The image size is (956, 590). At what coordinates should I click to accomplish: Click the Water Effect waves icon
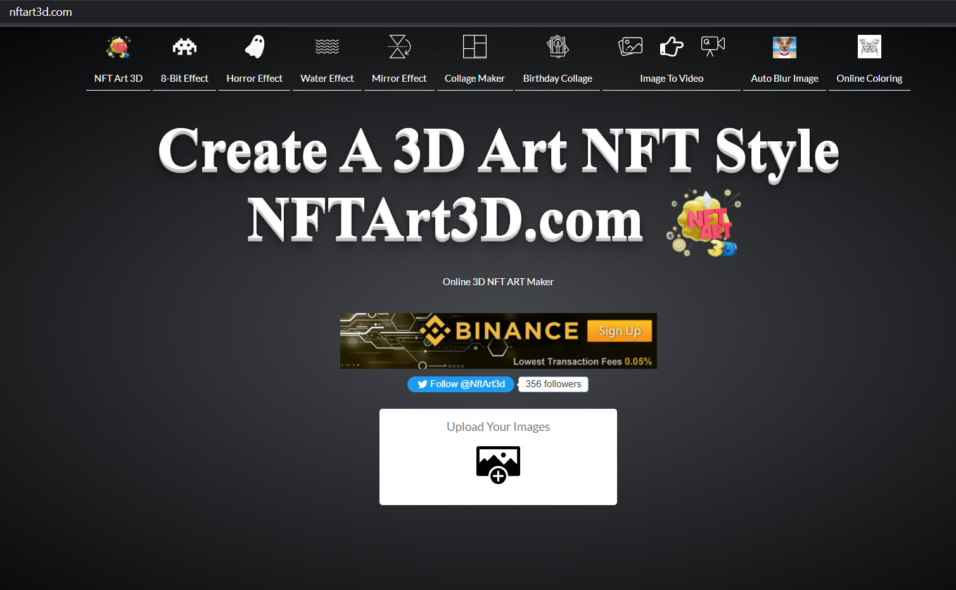click(x=327, y=46)
